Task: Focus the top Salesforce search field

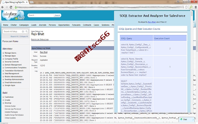Action: pos(41,15)
